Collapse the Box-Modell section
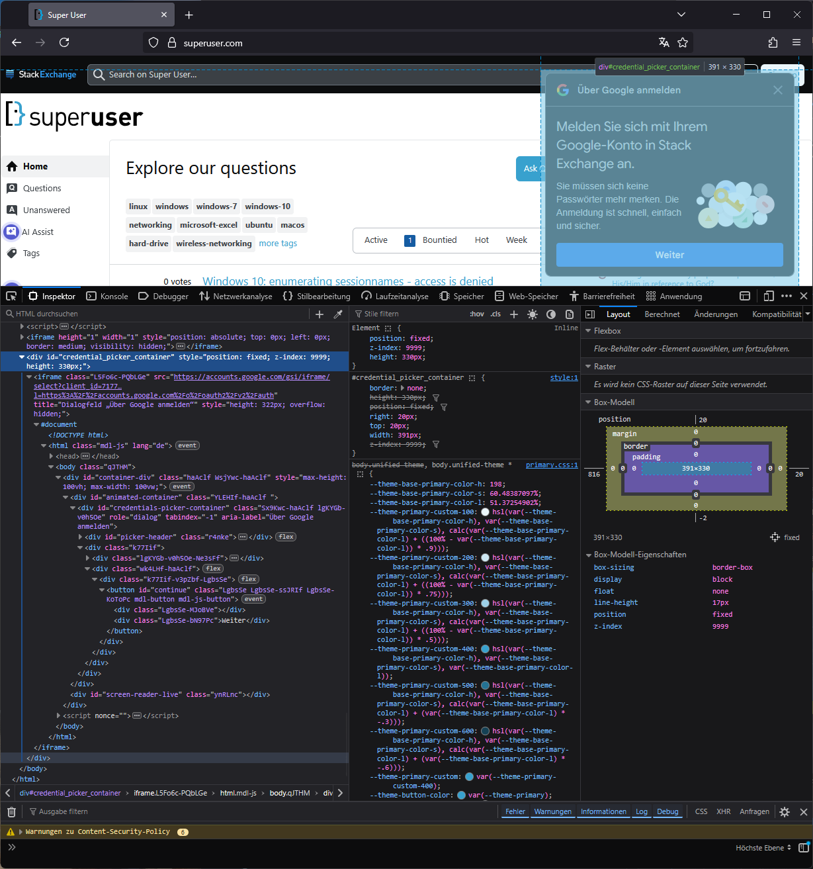This screenshot has width=813, height=869. (x=589, y=402)
